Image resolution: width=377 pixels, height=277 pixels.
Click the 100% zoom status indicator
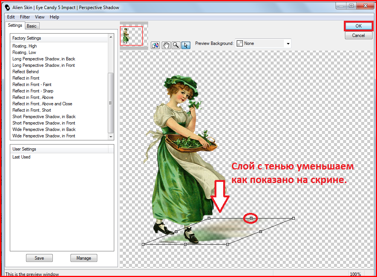(x=355, y=274)
